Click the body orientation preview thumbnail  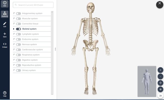[147, 81]
